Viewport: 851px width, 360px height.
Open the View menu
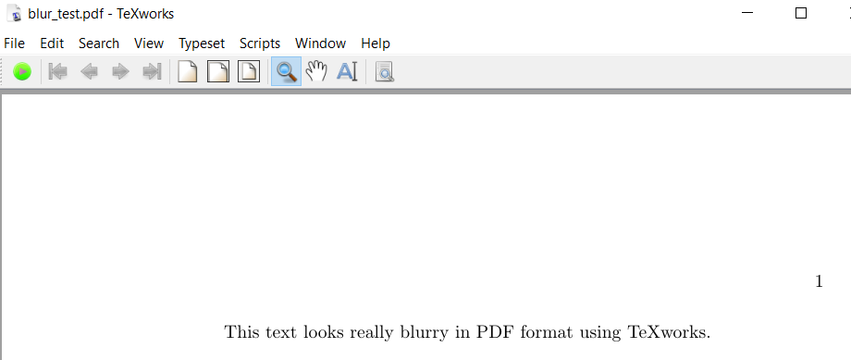[x=149, y=43]
